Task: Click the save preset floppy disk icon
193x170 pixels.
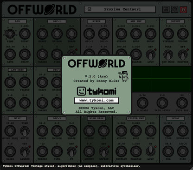Action: 166,9
